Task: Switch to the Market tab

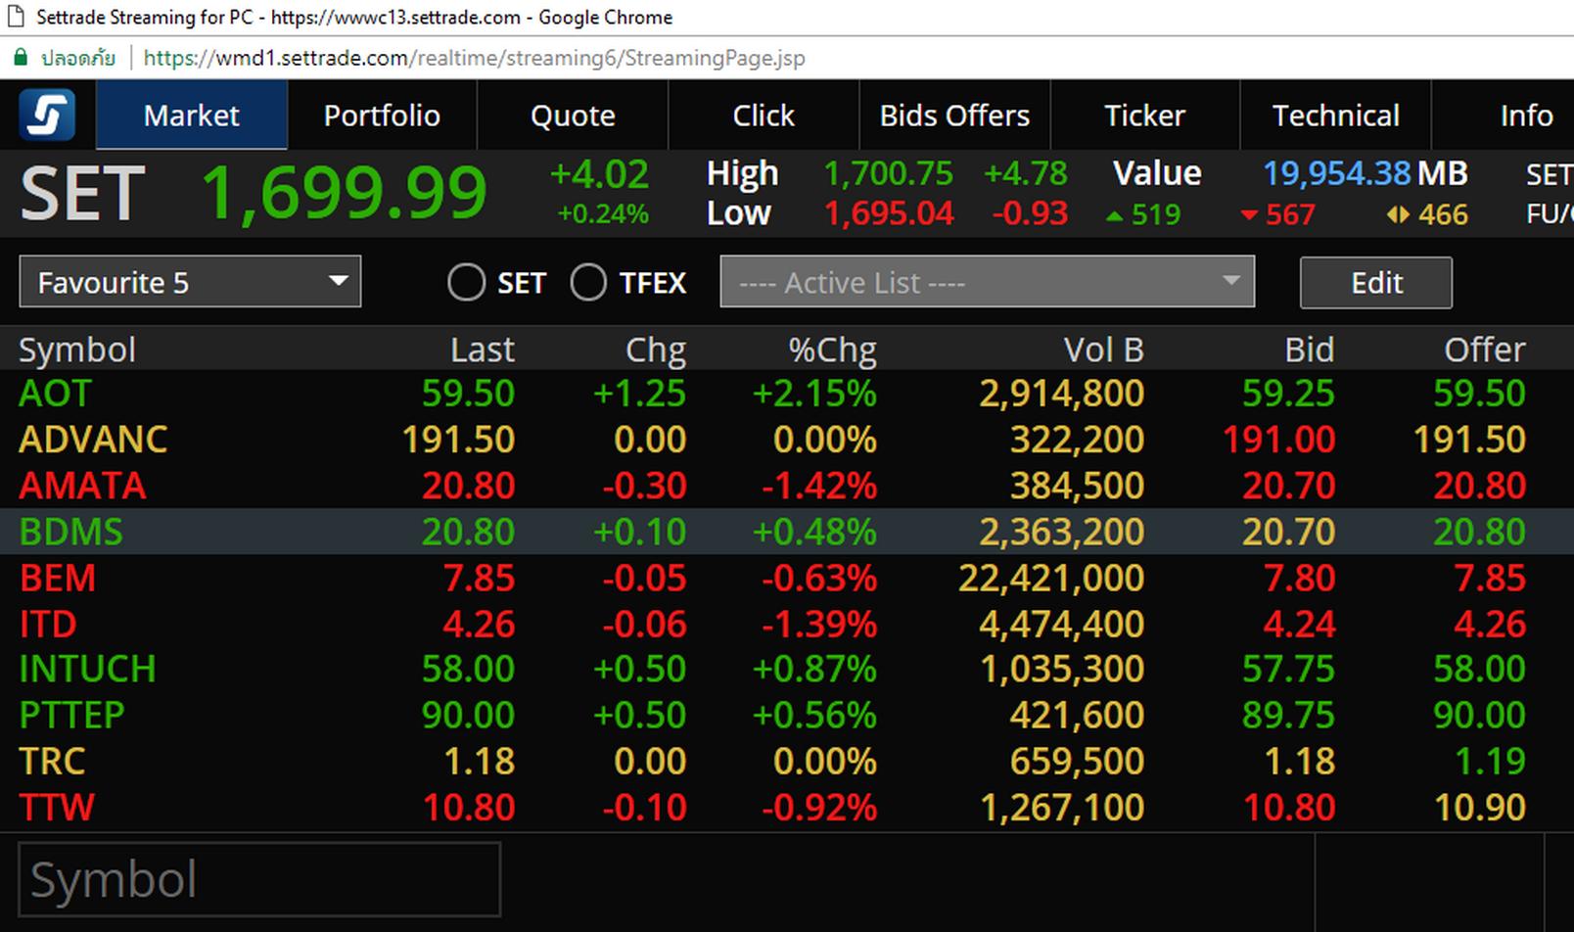Action: [x=192, y=115]
